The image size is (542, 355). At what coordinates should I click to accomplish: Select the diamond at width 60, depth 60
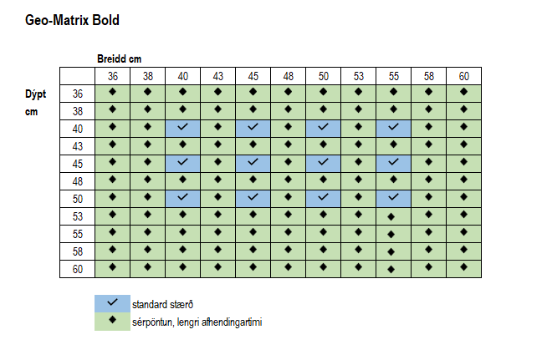point(463,267)
